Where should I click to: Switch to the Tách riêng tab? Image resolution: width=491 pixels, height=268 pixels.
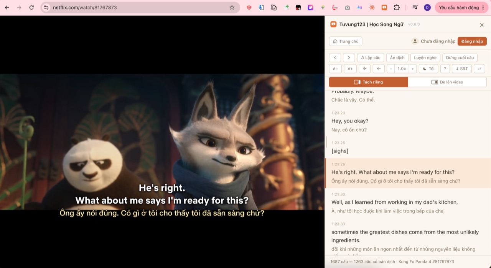369,82
